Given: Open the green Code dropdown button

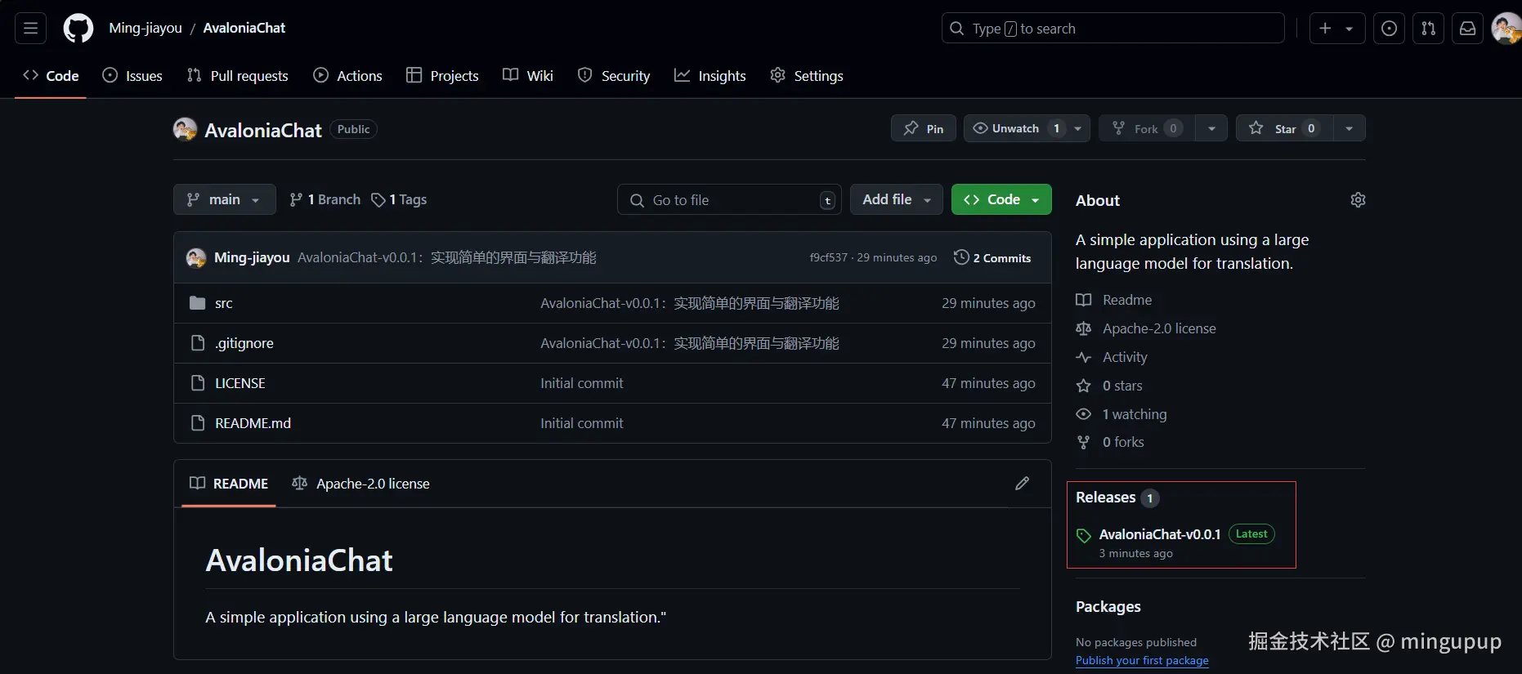Looking at the screenshot, I should [x=1001, y=199].
